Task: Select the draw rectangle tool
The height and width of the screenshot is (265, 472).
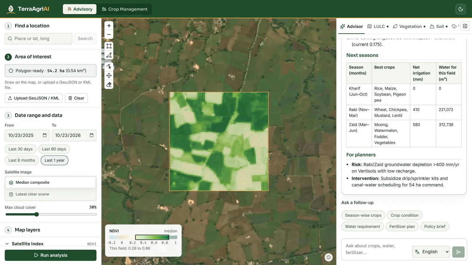Action: click(x=109, y=46)
